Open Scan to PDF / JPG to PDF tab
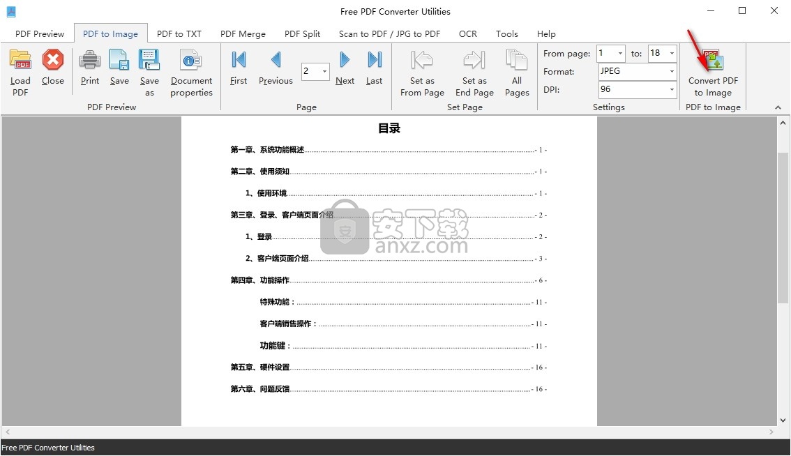The height and width of the screenshot is (456, 791). [389, 33]
